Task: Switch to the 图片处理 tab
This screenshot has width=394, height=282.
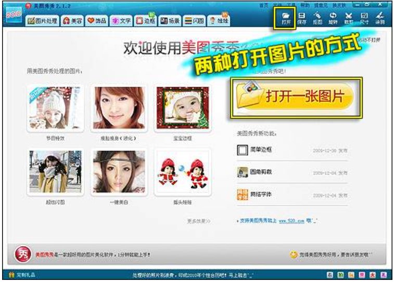Action: (x=42, y=21)
